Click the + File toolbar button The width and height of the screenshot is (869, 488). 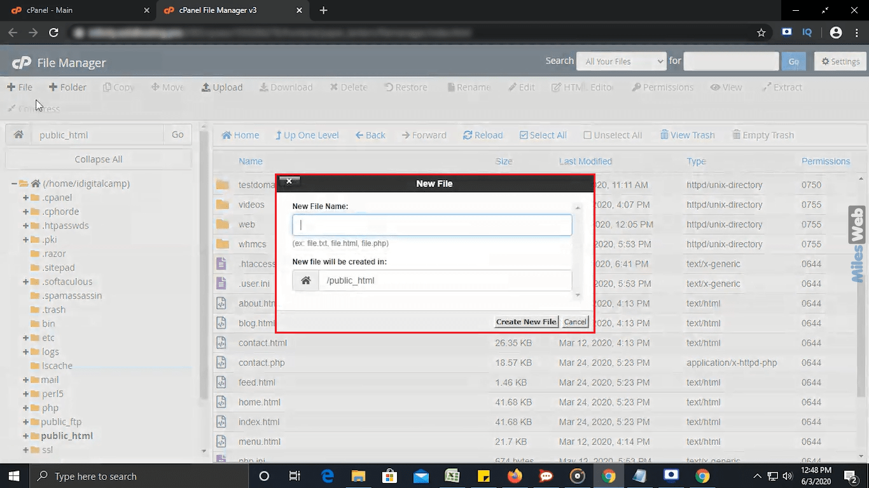(x=20, y=87)
